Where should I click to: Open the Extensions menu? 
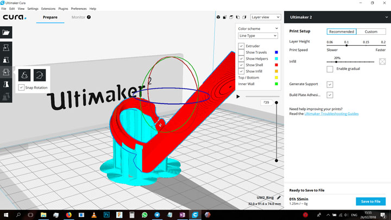tap(48, 9)
